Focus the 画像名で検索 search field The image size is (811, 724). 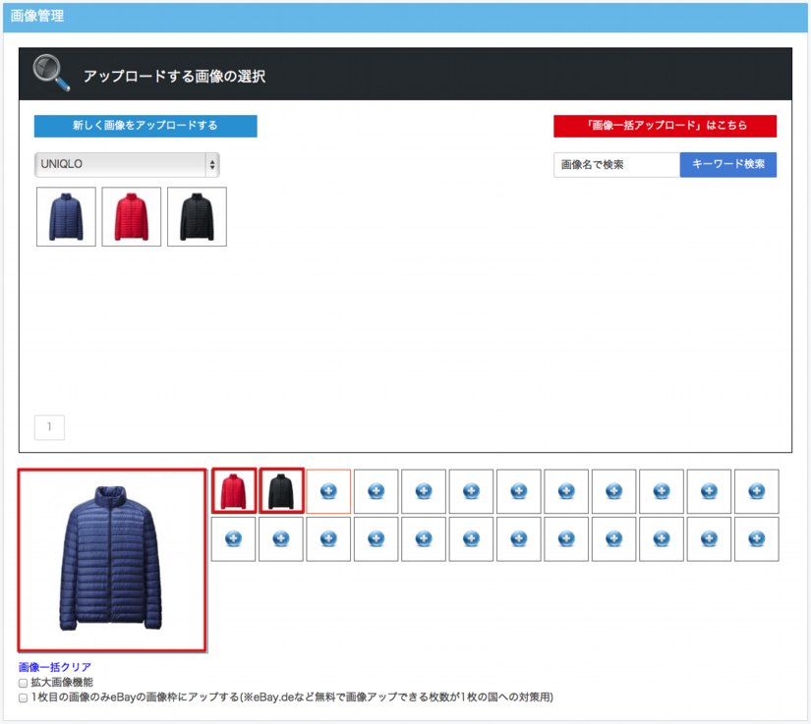[x=616, y=165]
